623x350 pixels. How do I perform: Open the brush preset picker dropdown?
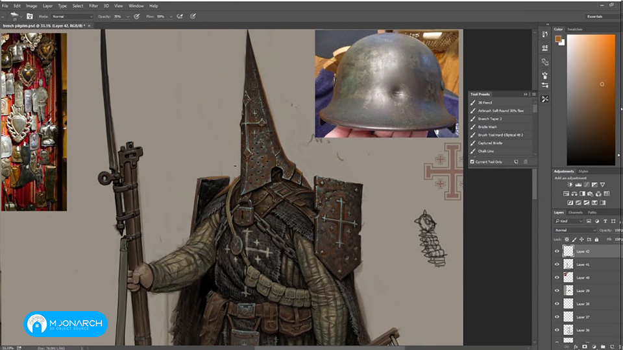[21, 16]
